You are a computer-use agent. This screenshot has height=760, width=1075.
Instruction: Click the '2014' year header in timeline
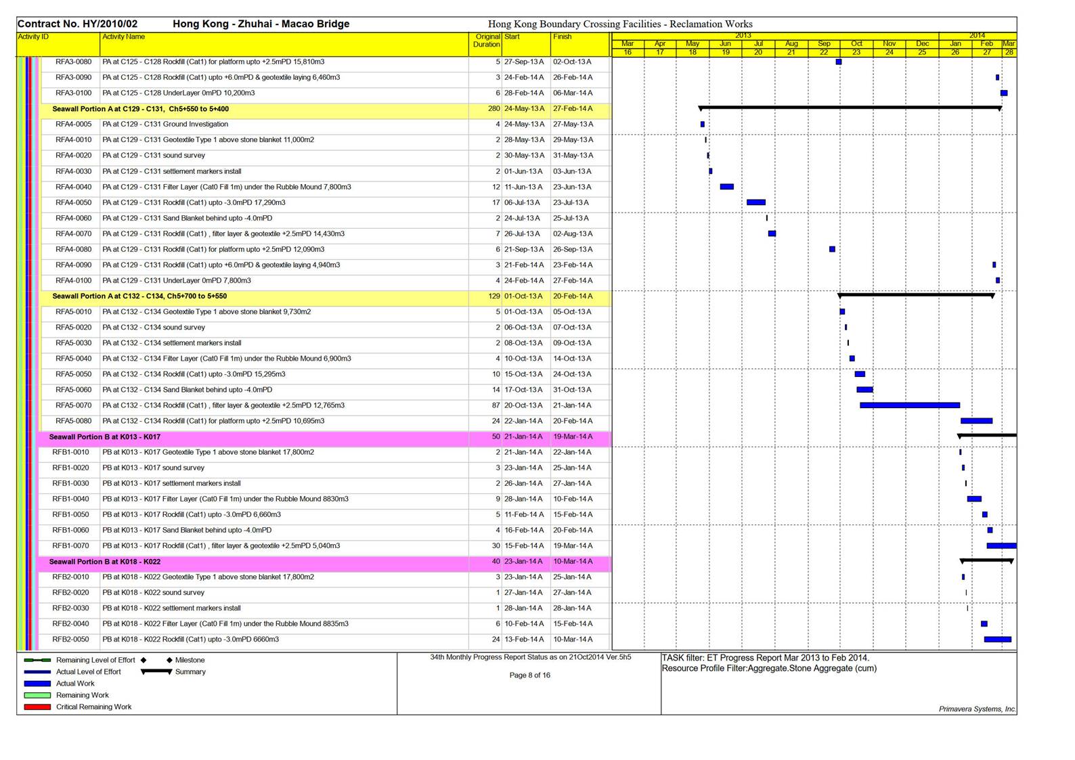coord(977,35)
